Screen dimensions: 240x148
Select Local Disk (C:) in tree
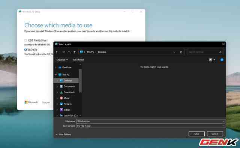coord(70,115)
